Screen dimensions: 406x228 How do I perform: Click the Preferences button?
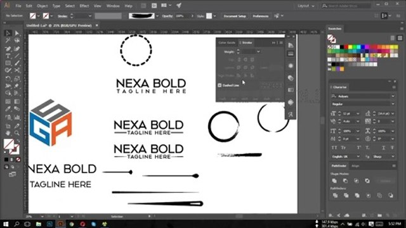pos(261,16)
